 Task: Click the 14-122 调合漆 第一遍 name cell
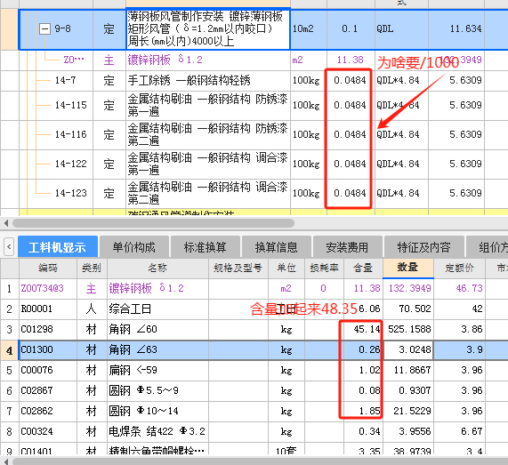(x=207, y=164)
